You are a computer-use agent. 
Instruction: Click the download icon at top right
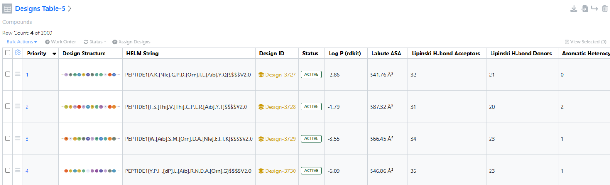click(574, 9)
